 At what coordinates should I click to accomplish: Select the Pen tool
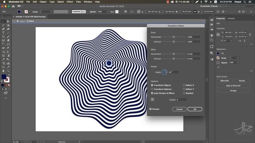pyautogui.click(x=3, y=29)
